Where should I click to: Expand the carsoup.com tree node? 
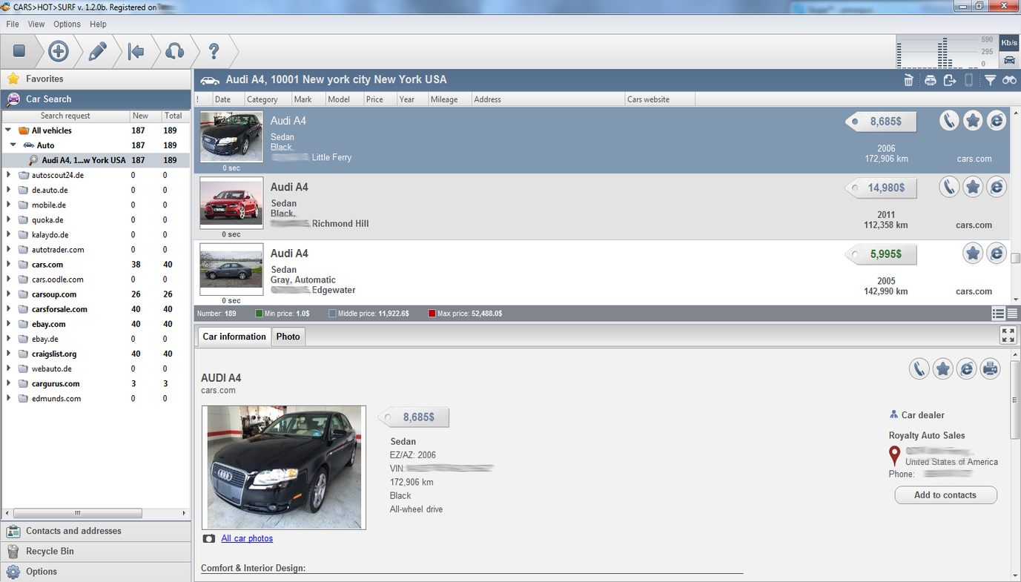click(8, 294)
